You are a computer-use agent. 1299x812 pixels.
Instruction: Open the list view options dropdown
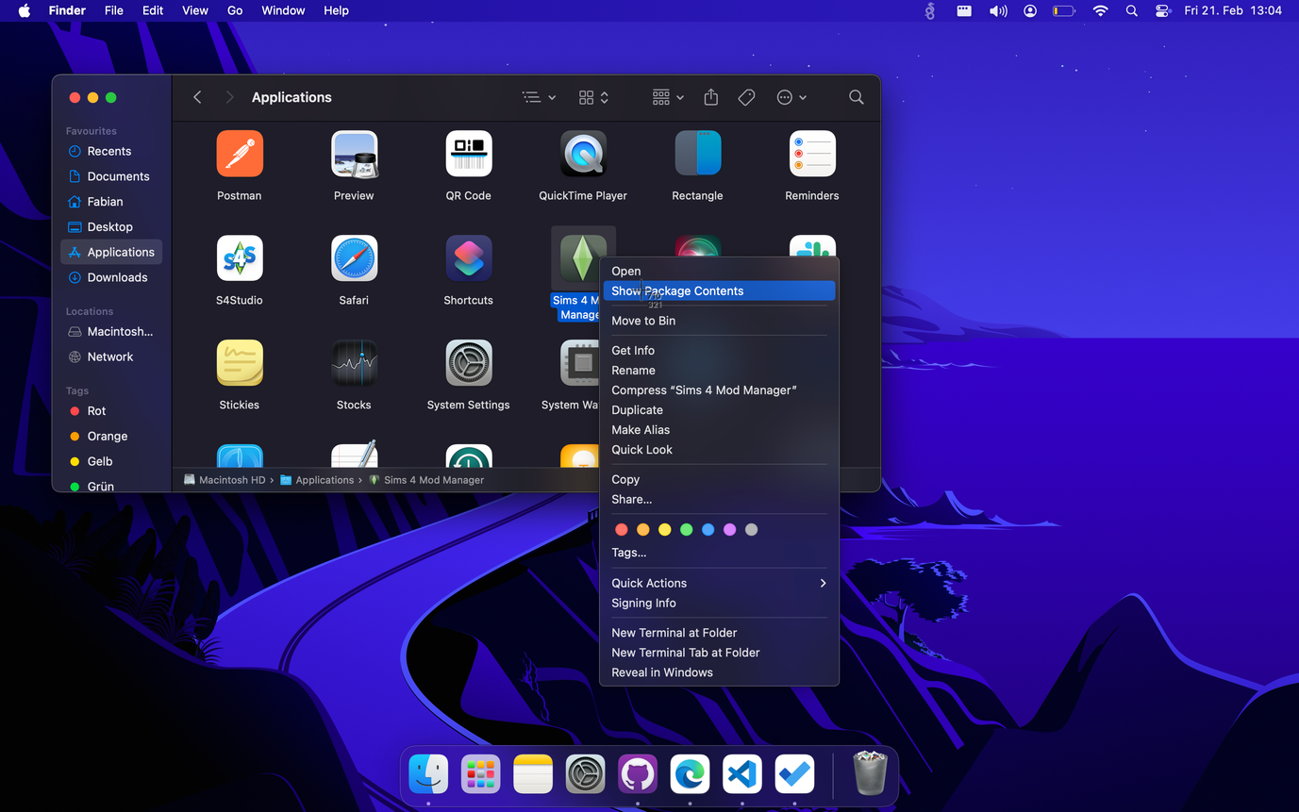pos(539,97)
